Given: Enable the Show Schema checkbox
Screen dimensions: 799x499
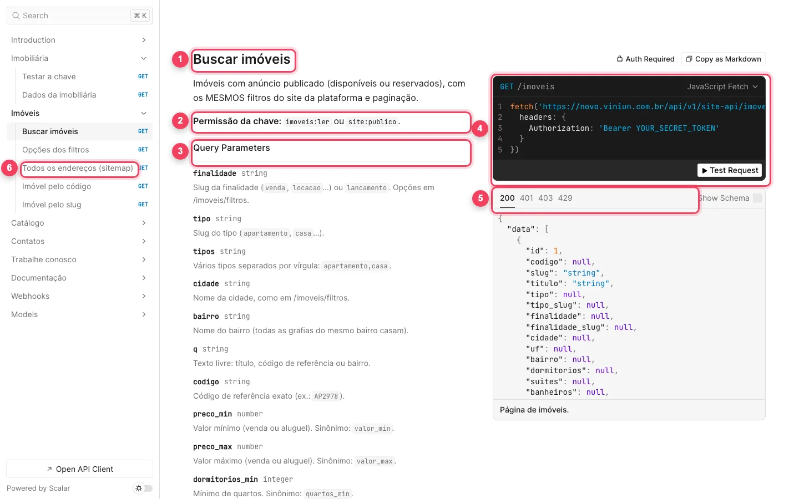Looking at the screenshot, I should coord(757,198).
